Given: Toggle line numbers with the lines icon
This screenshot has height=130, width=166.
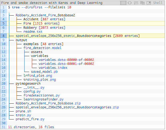Looking at the screenshot, I should pos(123,3).
